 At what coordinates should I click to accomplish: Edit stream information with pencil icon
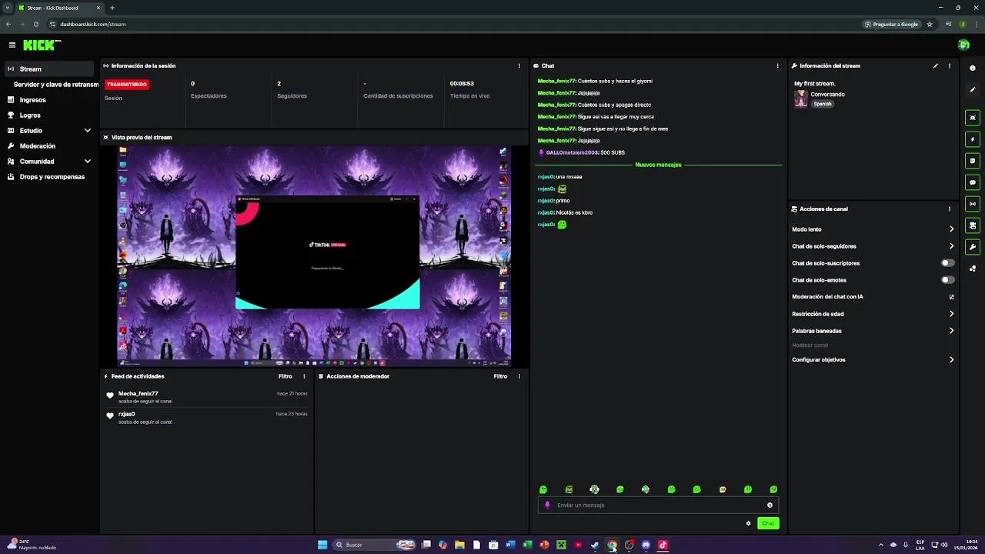click(x=936, y=66)
